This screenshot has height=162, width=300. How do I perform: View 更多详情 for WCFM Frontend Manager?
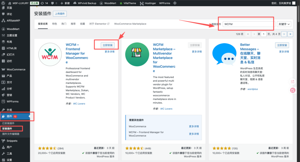coord(110,51)
